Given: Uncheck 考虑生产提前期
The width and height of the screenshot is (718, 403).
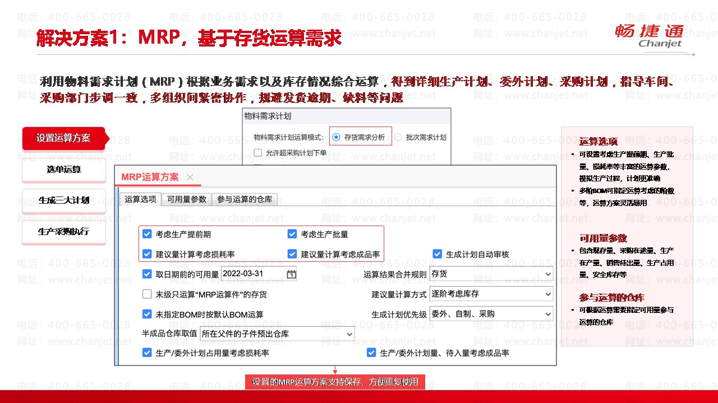Looking at the screenshot, I should [147, 234].
